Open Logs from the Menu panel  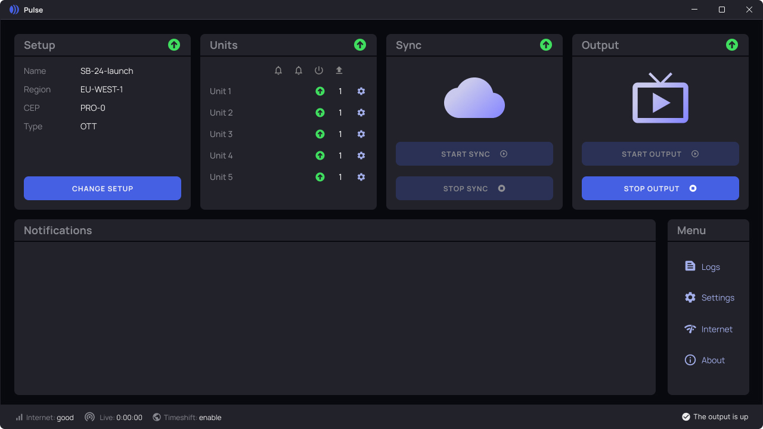tap(703, 266)
